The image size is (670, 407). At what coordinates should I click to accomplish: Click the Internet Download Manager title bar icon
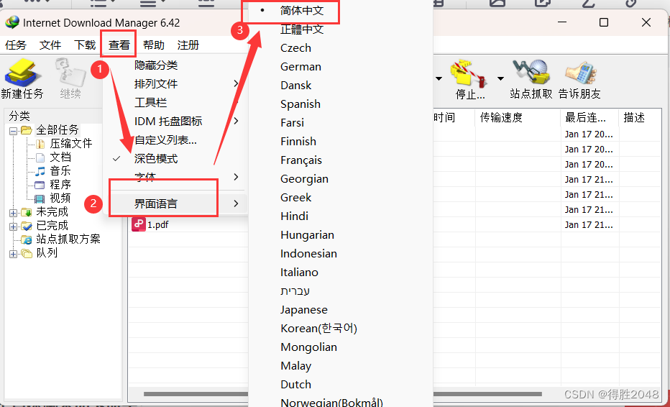coord(12,22)
